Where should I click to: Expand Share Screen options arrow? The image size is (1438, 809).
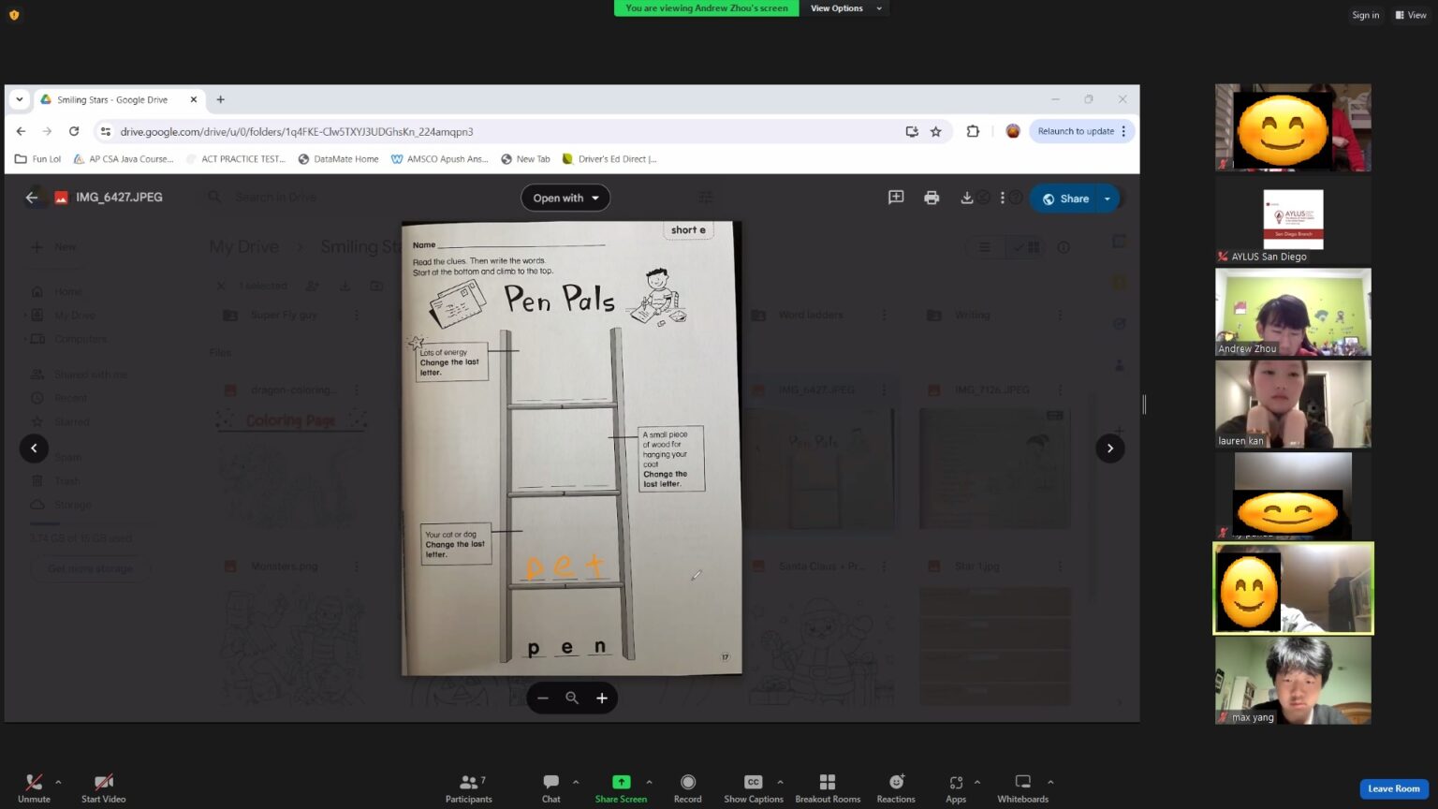(649, 782)
